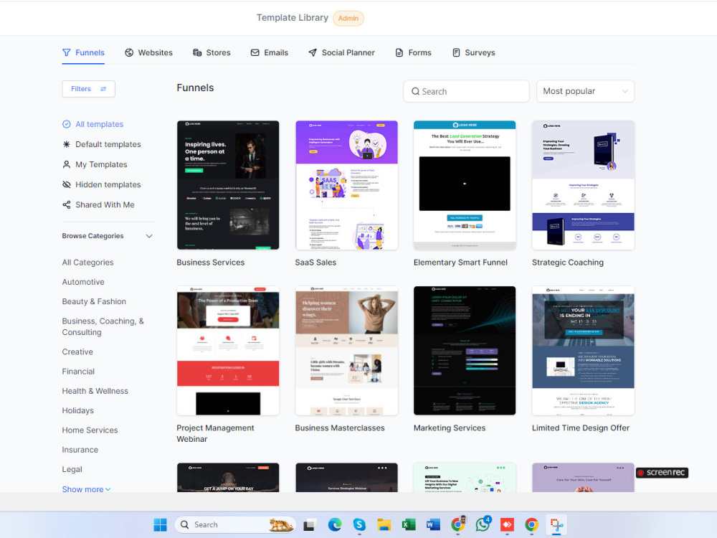Viewport: 717px width, 538px height.
Task: Open Limited Time Design Offer thumbnail
Action: coord(583,351)
